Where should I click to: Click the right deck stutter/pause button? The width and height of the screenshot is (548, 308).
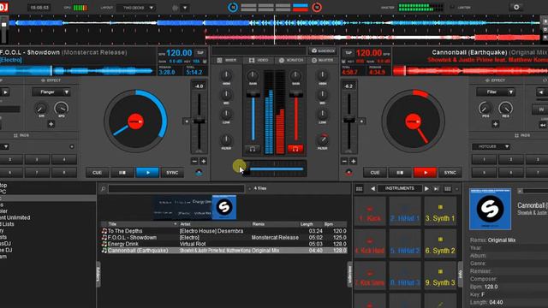click(400, 173)
